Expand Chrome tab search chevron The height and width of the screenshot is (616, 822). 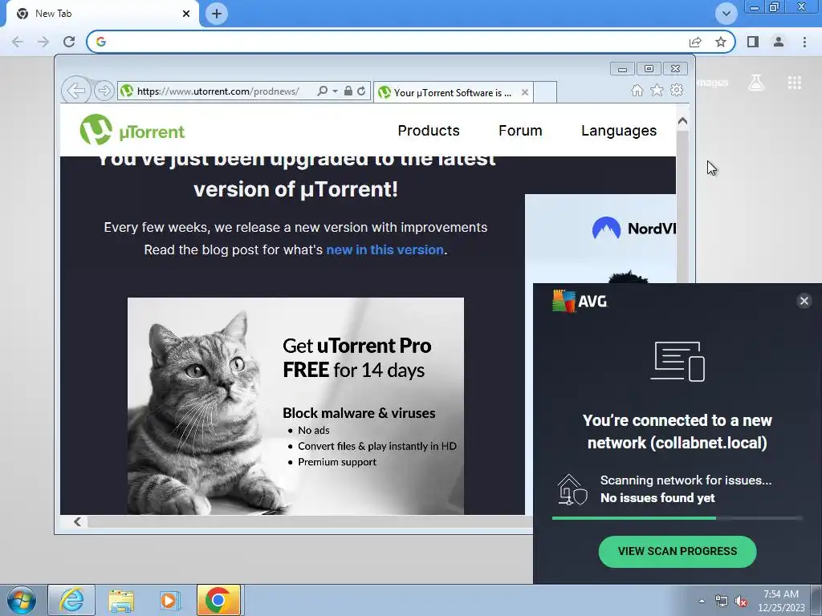(726, 14)
